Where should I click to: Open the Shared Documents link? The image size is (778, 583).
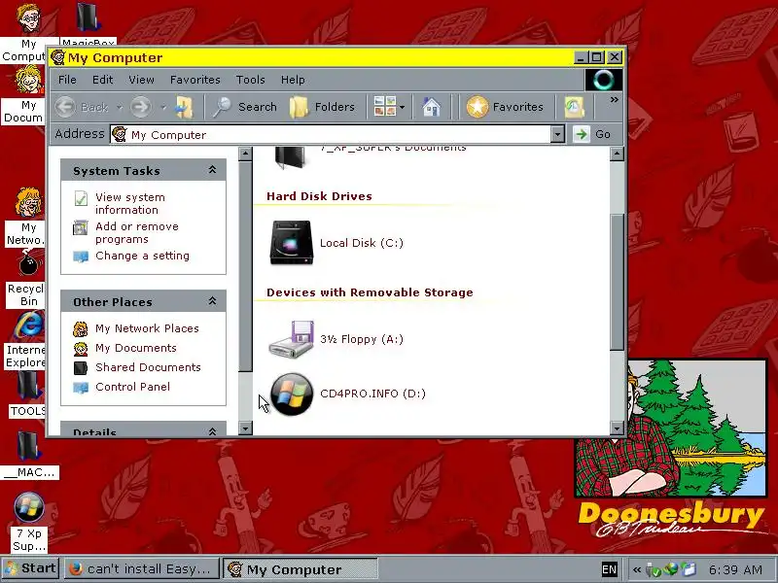coord(148,367)
